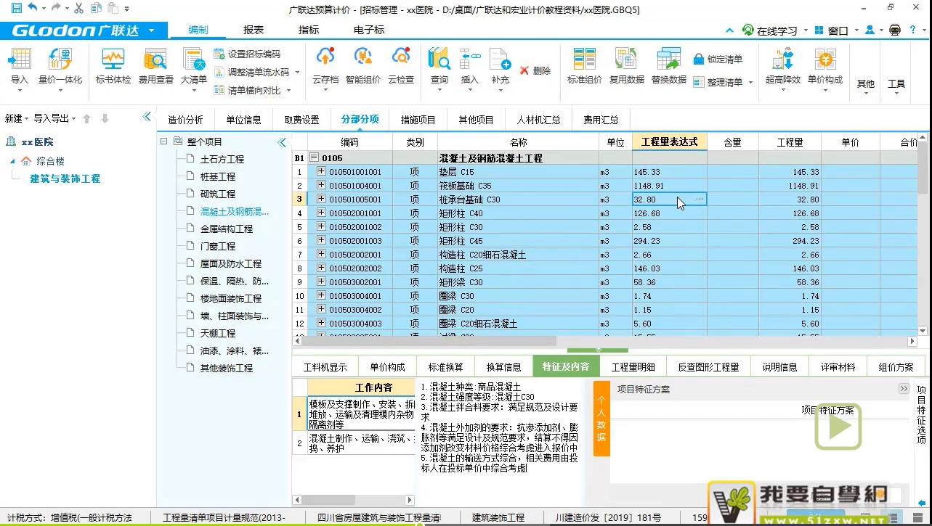Click 复用数据 icon

(626, 58)
